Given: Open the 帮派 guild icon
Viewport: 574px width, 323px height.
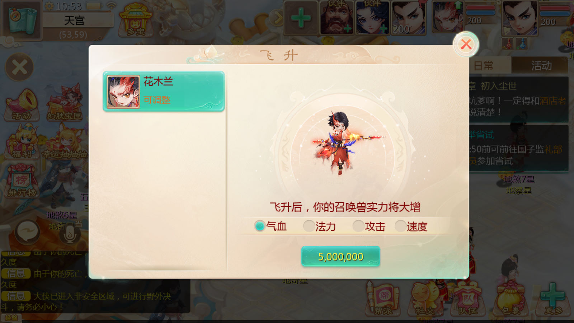Looking at the screenshot, I should [383, 299].
